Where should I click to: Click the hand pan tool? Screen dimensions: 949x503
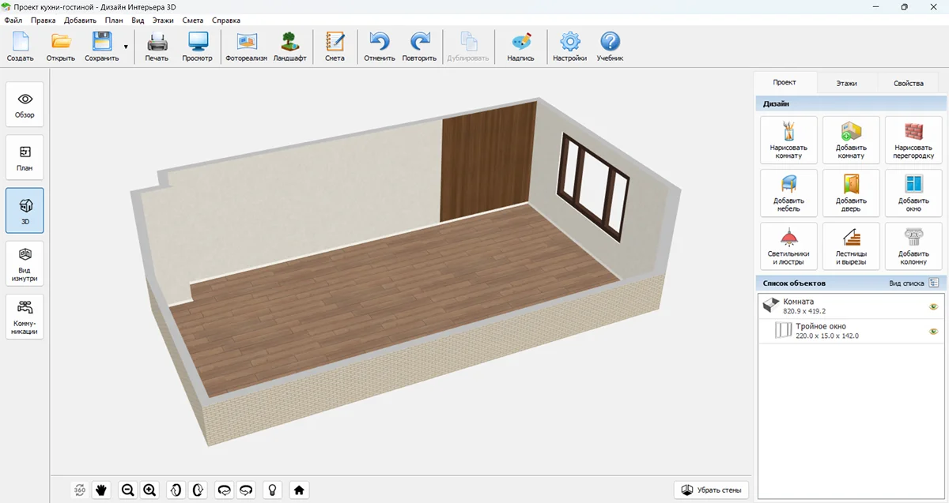[x=101, y=490]
